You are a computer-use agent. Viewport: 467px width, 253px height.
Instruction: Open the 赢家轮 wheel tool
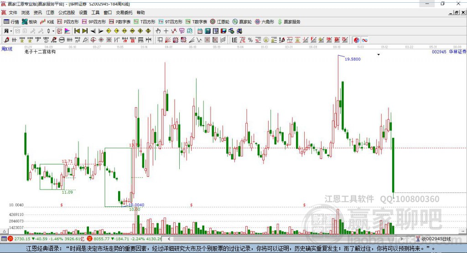tap(242, 22)
